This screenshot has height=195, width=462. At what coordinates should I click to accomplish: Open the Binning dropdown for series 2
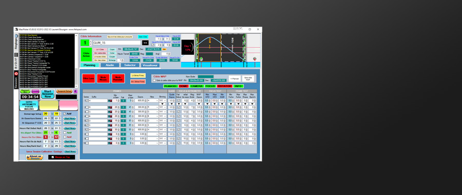pos(163,107)
